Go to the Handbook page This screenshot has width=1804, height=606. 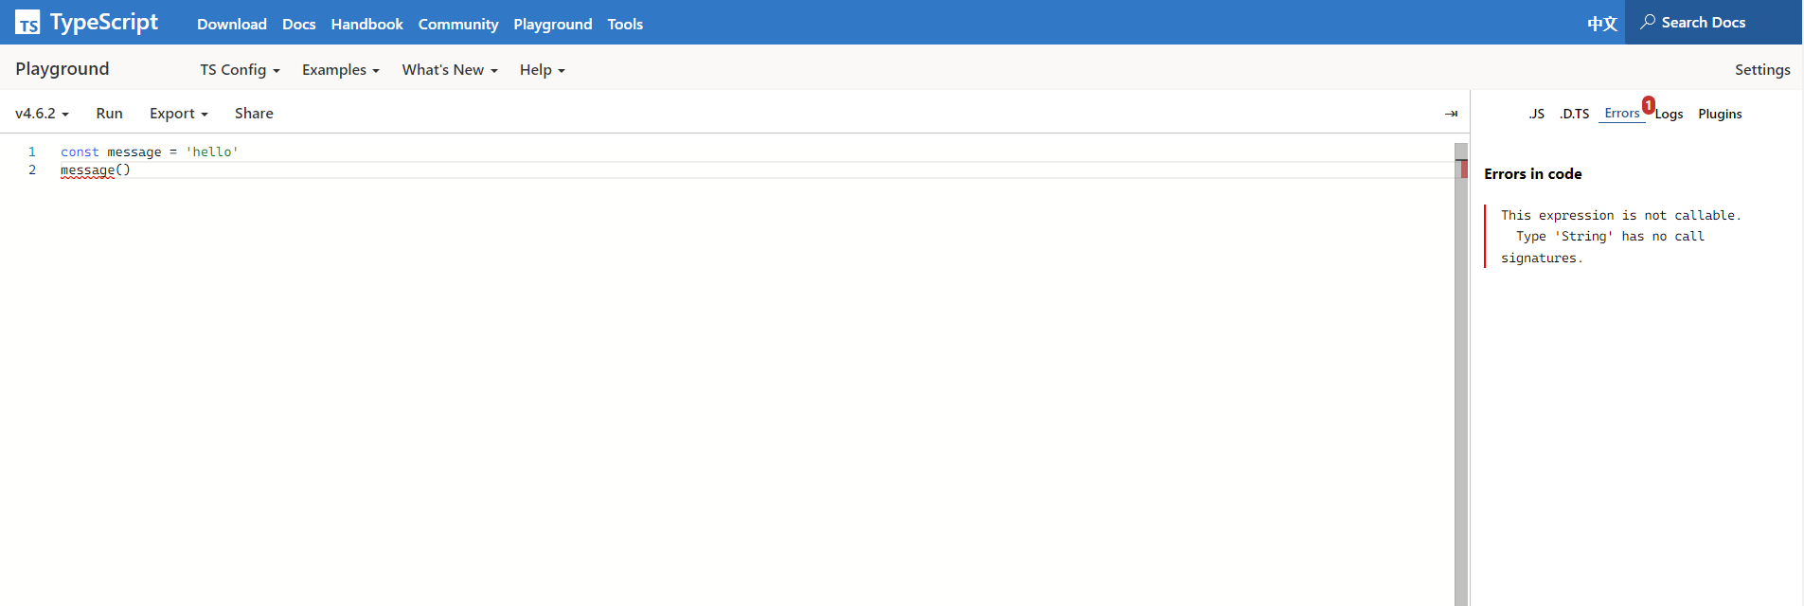(x=366, y=25)
